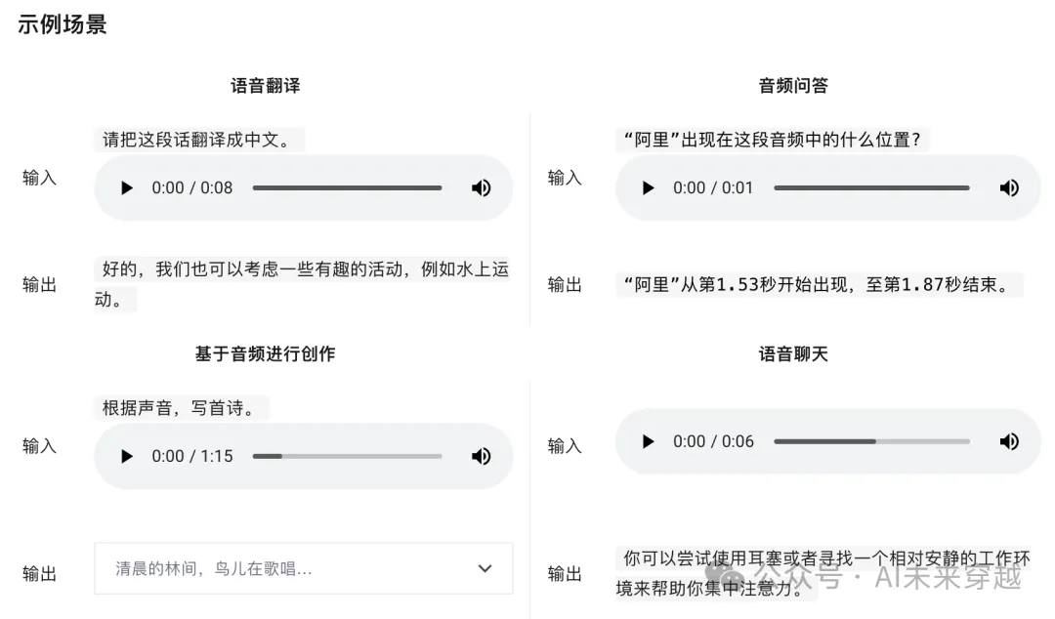Viewport: 1055px width, 619px height.
Task: Mute the 语音聊天 audio player
Action: 1009,442
